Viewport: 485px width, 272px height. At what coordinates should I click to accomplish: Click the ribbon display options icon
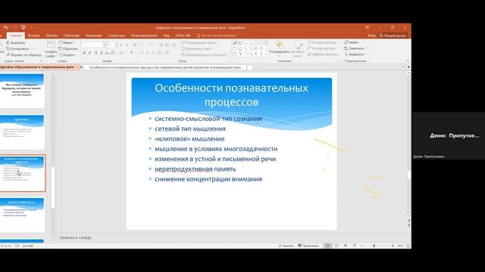click(x=367, y=27)
